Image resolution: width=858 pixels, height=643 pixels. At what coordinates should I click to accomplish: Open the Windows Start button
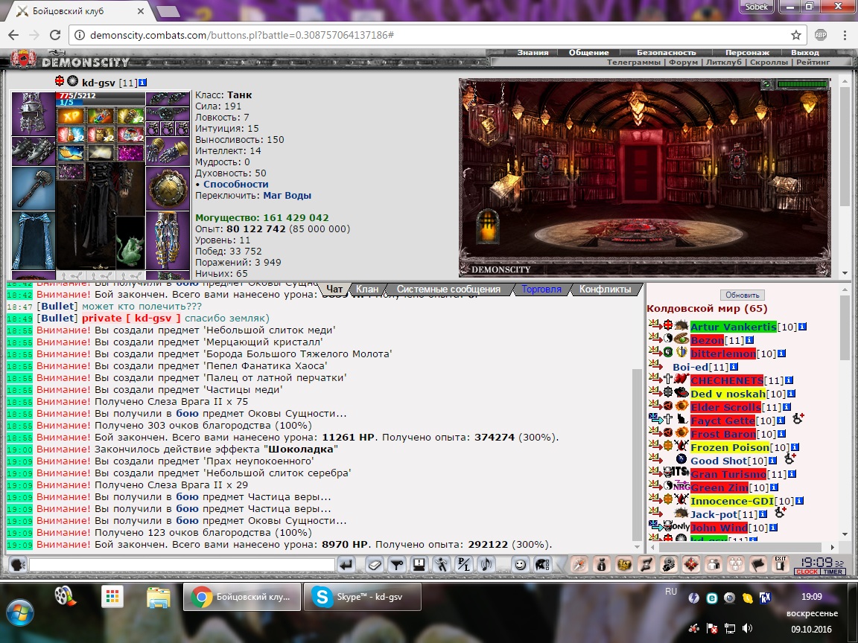(20, 612)
